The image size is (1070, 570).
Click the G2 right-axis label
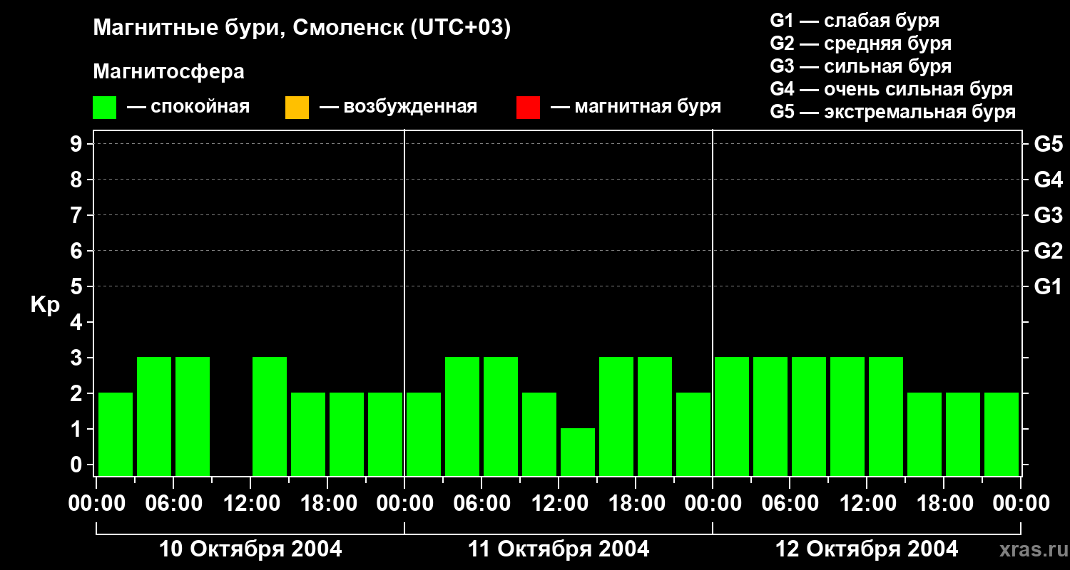click(1048, 252)
